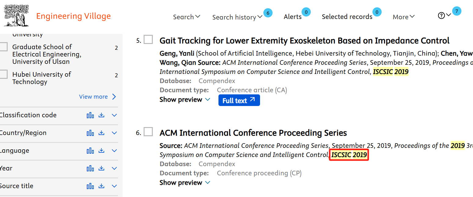Select record 5 checkbox
Screen dimensions: 473x197
point(148,40)
